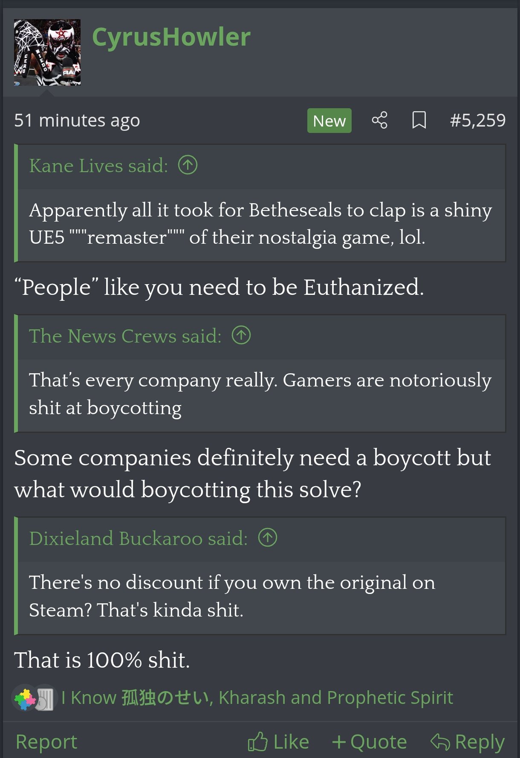The height and width of the screenshot is (758, 520).
Task: Click the 51 minutes ago timestamp
Action: [77, 121]
